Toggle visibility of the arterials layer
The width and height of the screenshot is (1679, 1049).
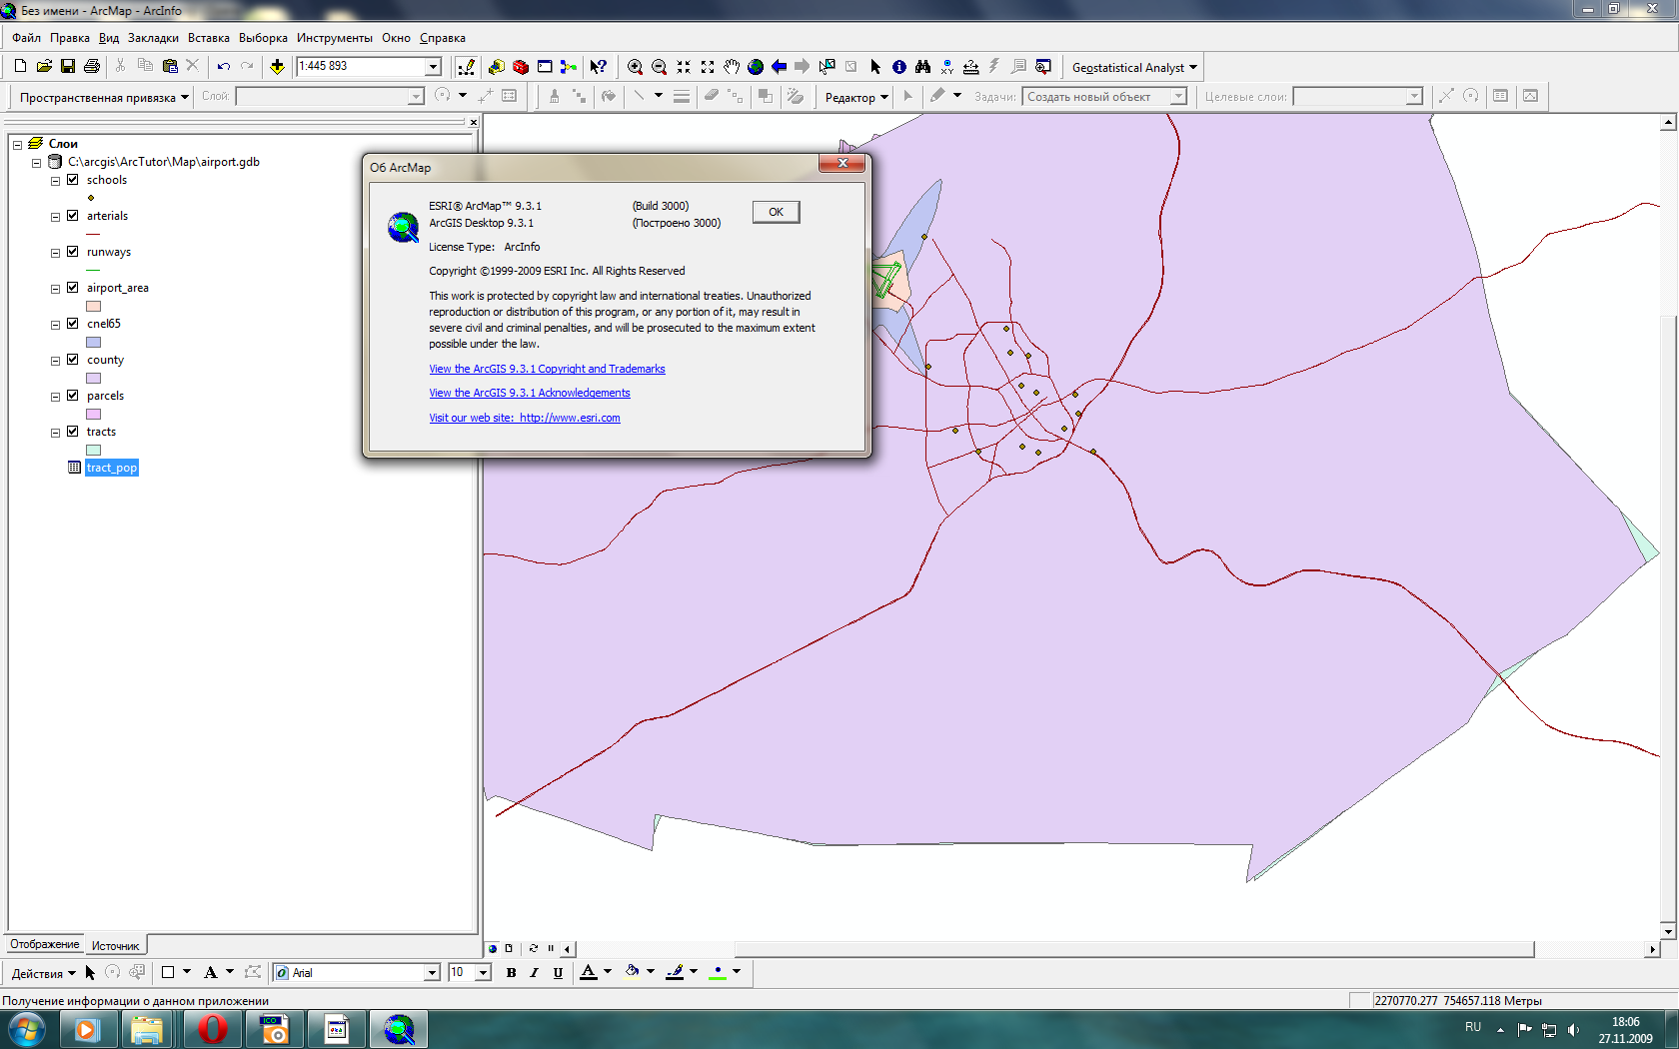click(72, 216)
